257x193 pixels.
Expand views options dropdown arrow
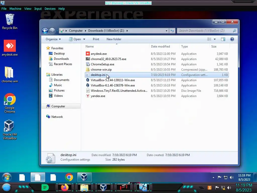point(215,39)
